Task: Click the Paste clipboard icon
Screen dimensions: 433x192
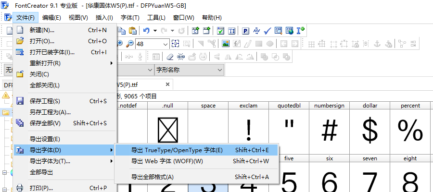Action: tap(133, 31)
